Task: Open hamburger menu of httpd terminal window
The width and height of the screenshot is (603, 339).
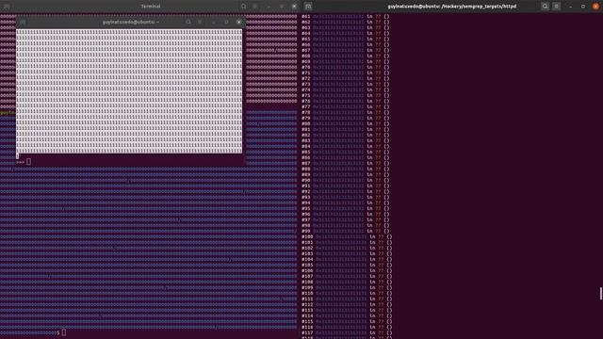Action: point(557,7)
